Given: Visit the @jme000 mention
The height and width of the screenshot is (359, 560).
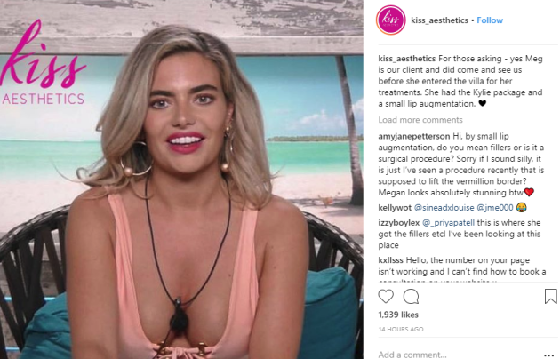Looking at the screenshot, I should point(495,208).
